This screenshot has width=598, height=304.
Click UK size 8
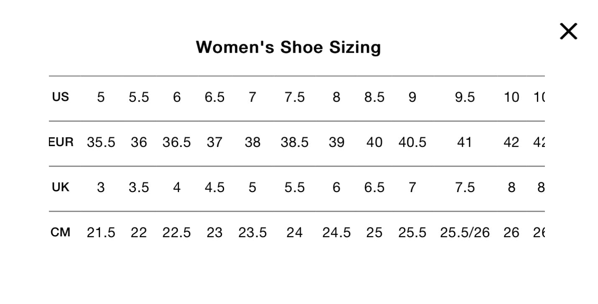(511, 187)
